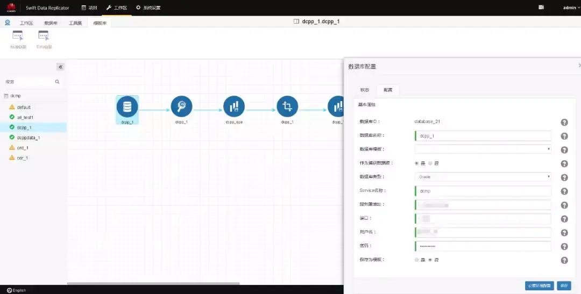Click the search magnifier icon in sidebar
Viewport: 581px width, 294px height.
tap(57, 82)
